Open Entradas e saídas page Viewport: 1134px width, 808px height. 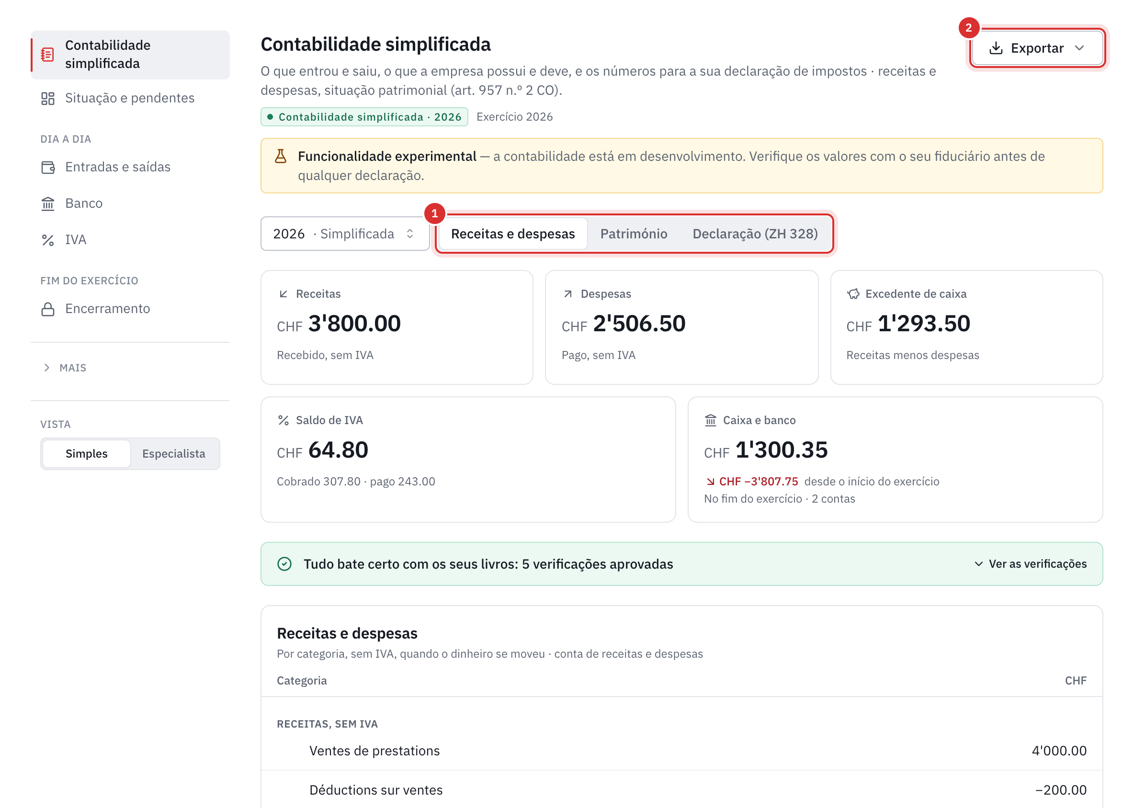click(130, 167)
